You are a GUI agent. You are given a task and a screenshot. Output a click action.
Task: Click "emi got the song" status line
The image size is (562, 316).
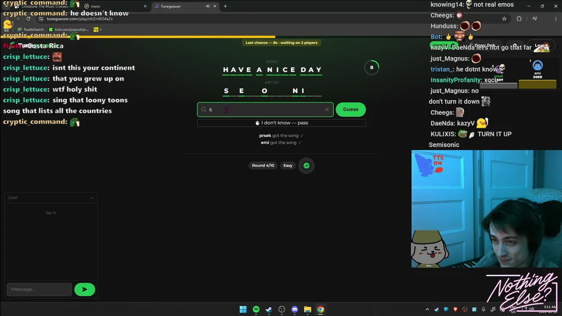281,143
